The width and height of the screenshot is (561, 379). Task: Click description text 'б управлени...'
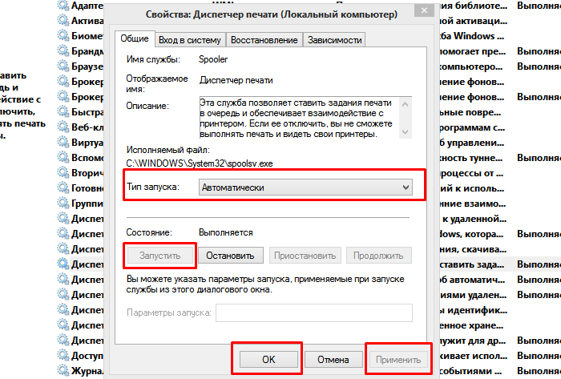click(x=472, y=143)
